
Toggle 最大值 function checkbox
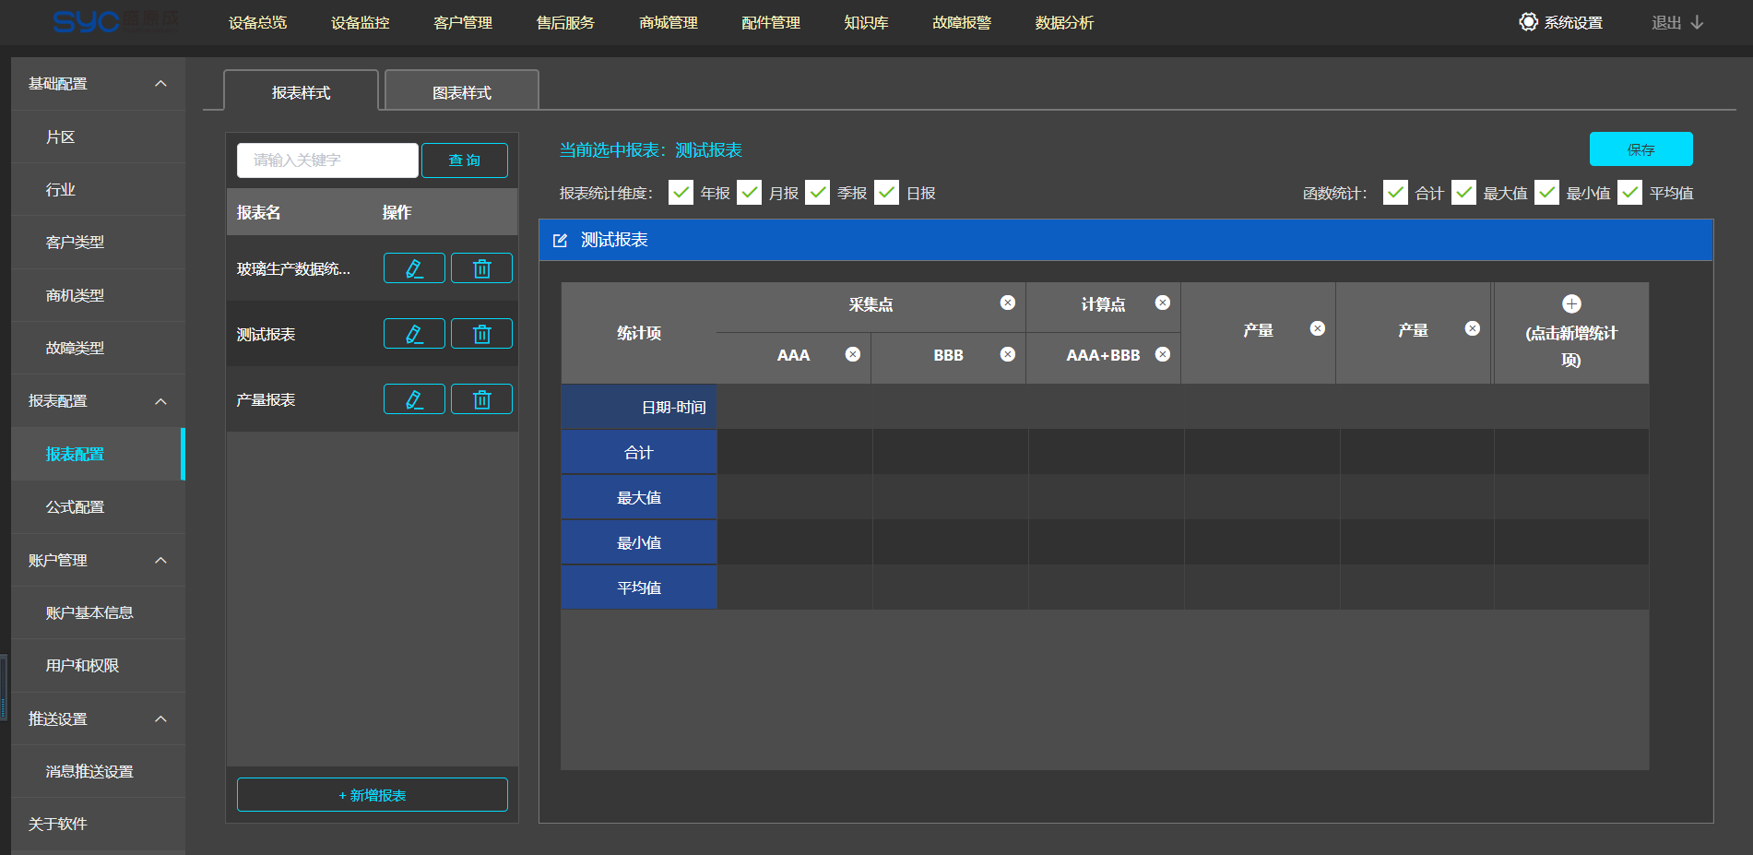point(1464,192)
